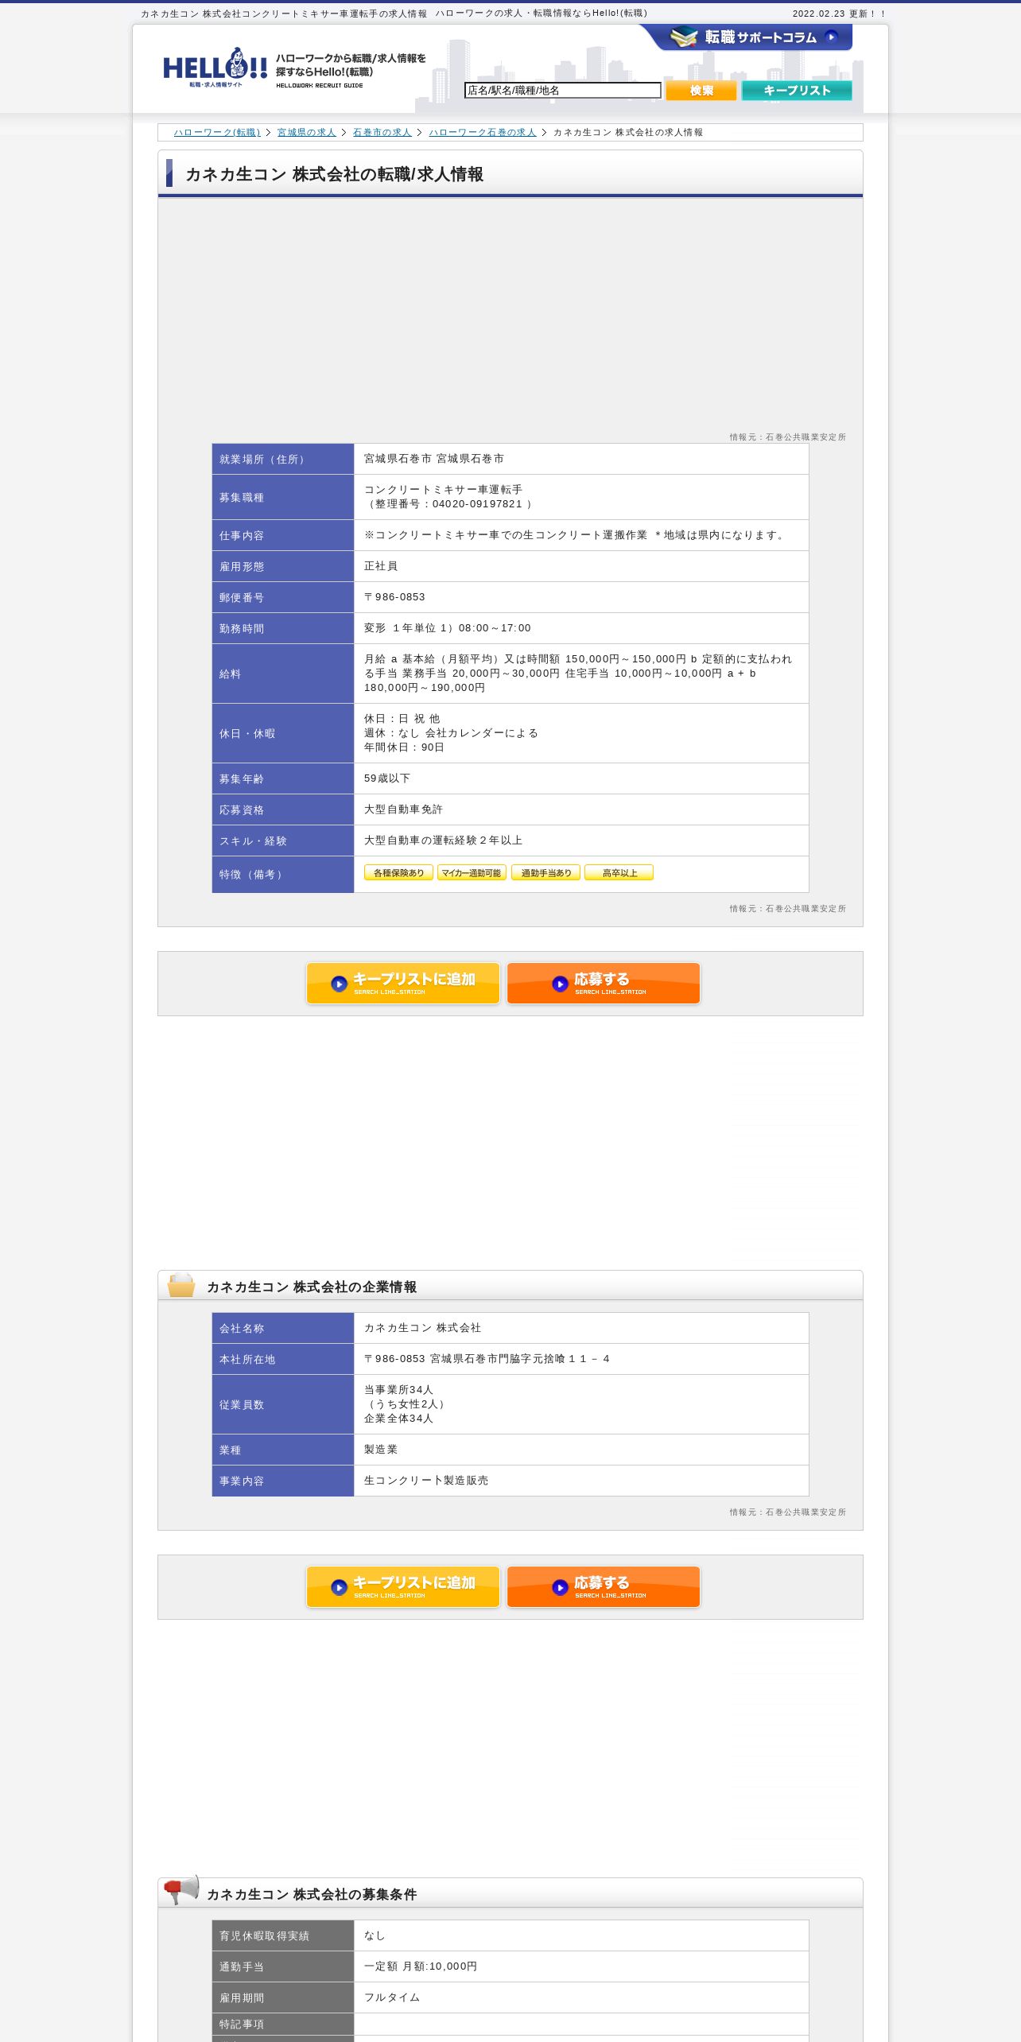Image resolution: width=1021 pixels, height=2042 pixels.
Task: Click the 大型自動車の運転経験2年以上 text
Action: point(444,840)
